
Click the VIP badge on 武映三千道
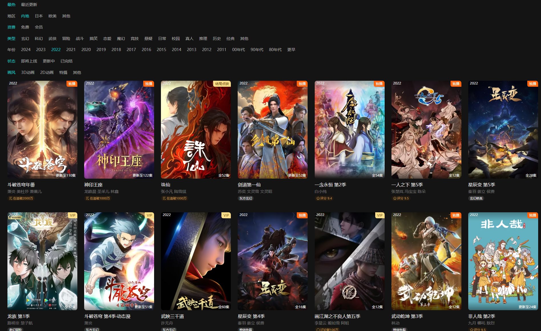[226, 215]
